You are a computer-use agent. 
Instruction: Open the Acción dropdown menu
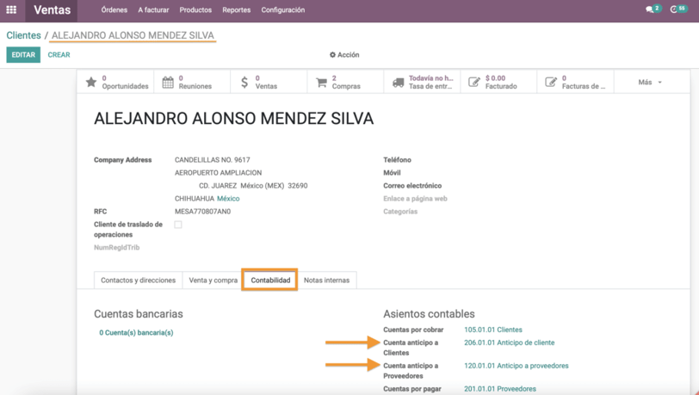(344, 55)
